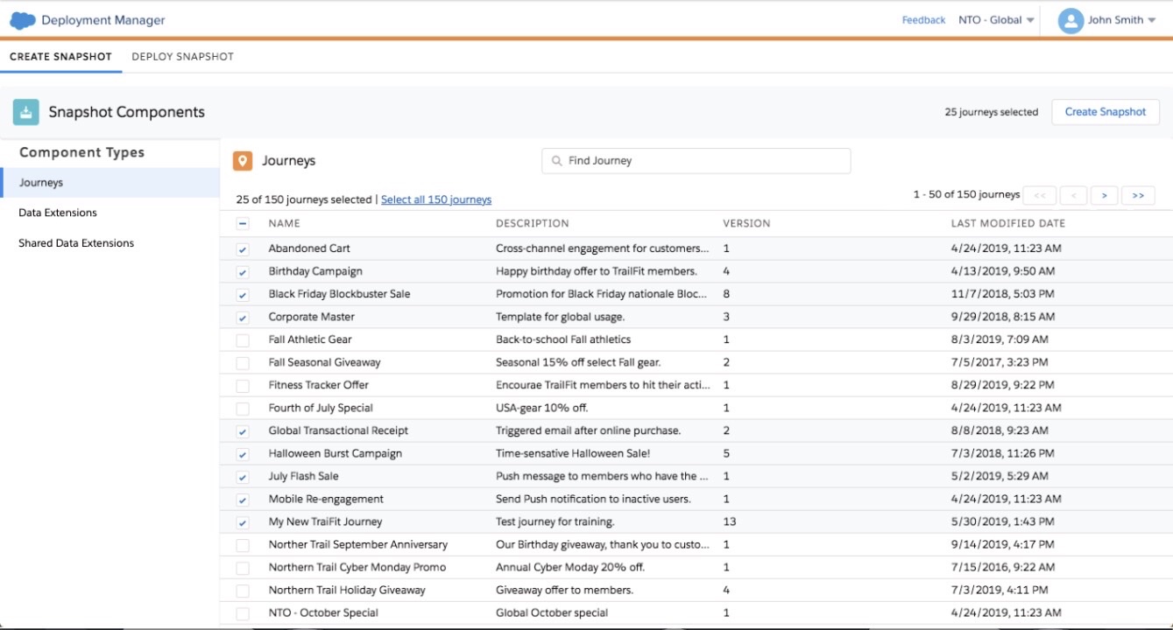
Task: Open the NTO - Global business unit dropdown
Action: click(x=996, y=20)
